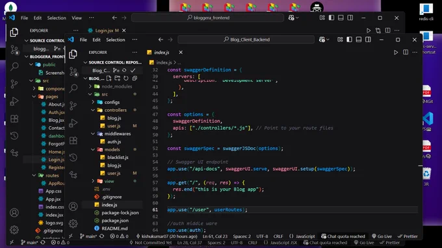
Task: Open Extensions view in front window activity bar
Action: point(73,140)
